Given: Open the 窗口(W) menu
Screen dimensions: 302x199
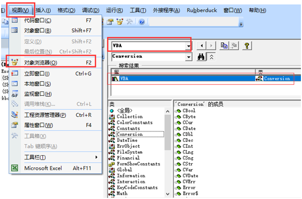Looking at the screenshot, I should (233, 10).
